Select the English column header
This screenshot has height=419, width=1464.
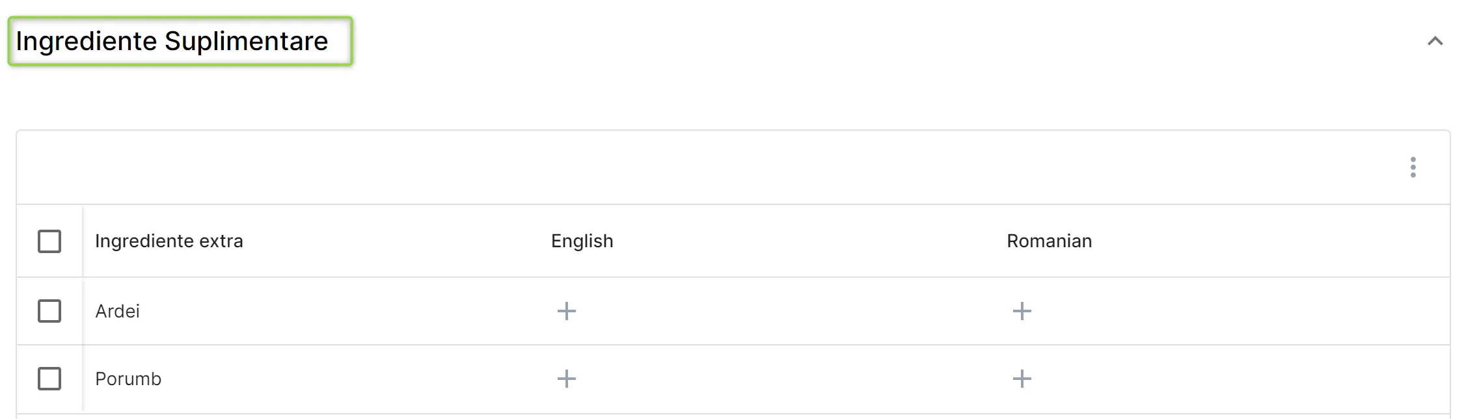pos(582,241)
